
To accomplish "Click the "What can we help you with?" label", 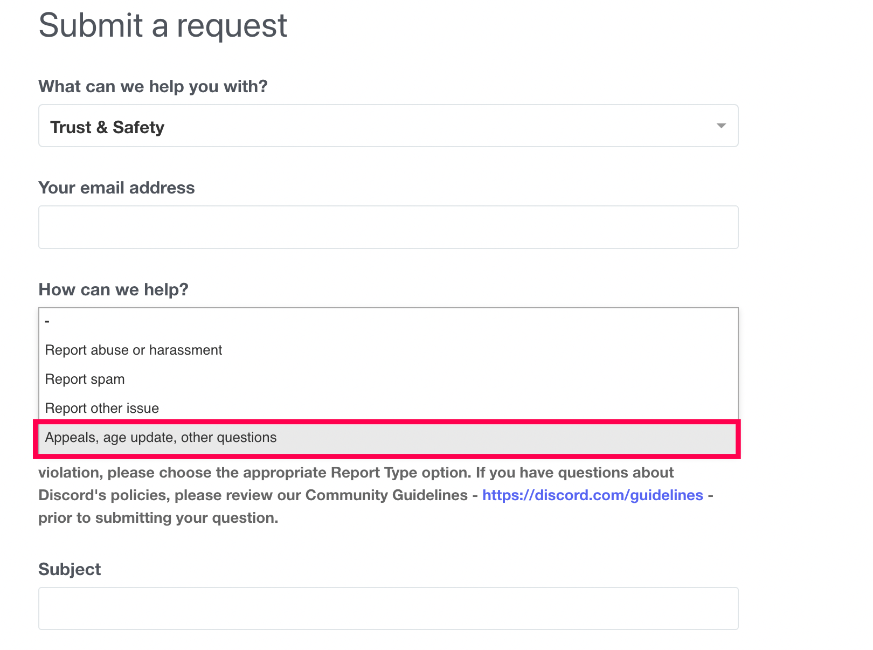I will pos(153,86).
